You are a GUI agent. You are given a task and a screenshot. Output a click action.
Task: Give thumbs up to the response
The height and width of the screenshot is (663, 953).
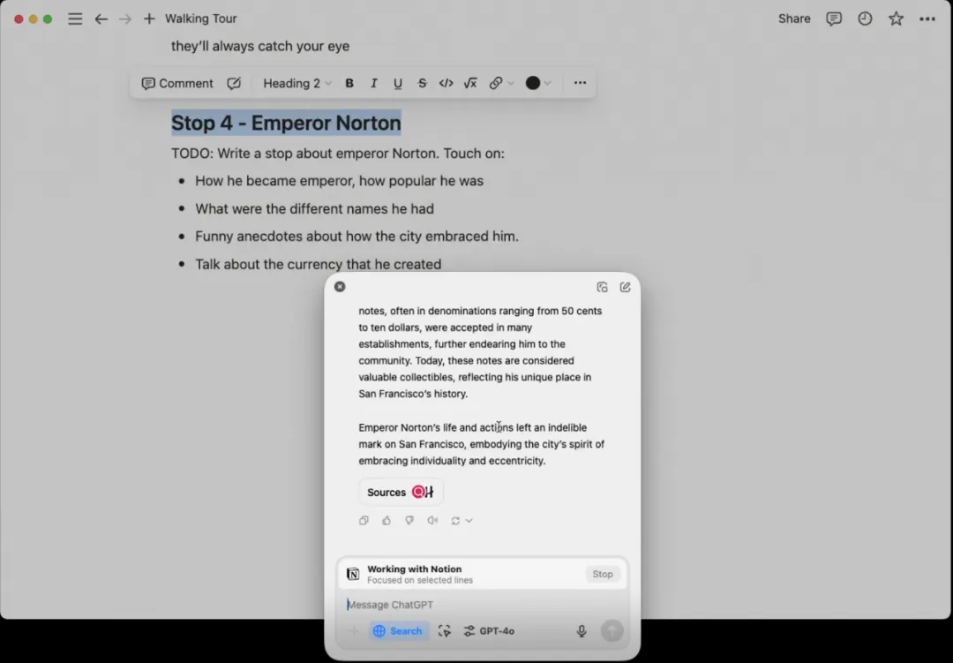(x=386, y=521)
